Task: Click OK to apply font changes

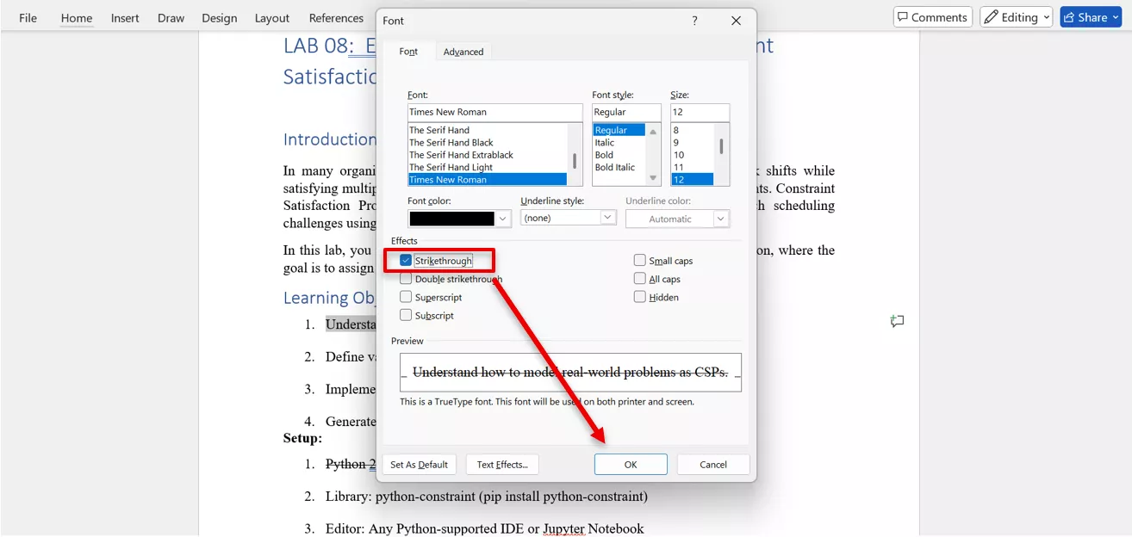Action: (631, 464)
